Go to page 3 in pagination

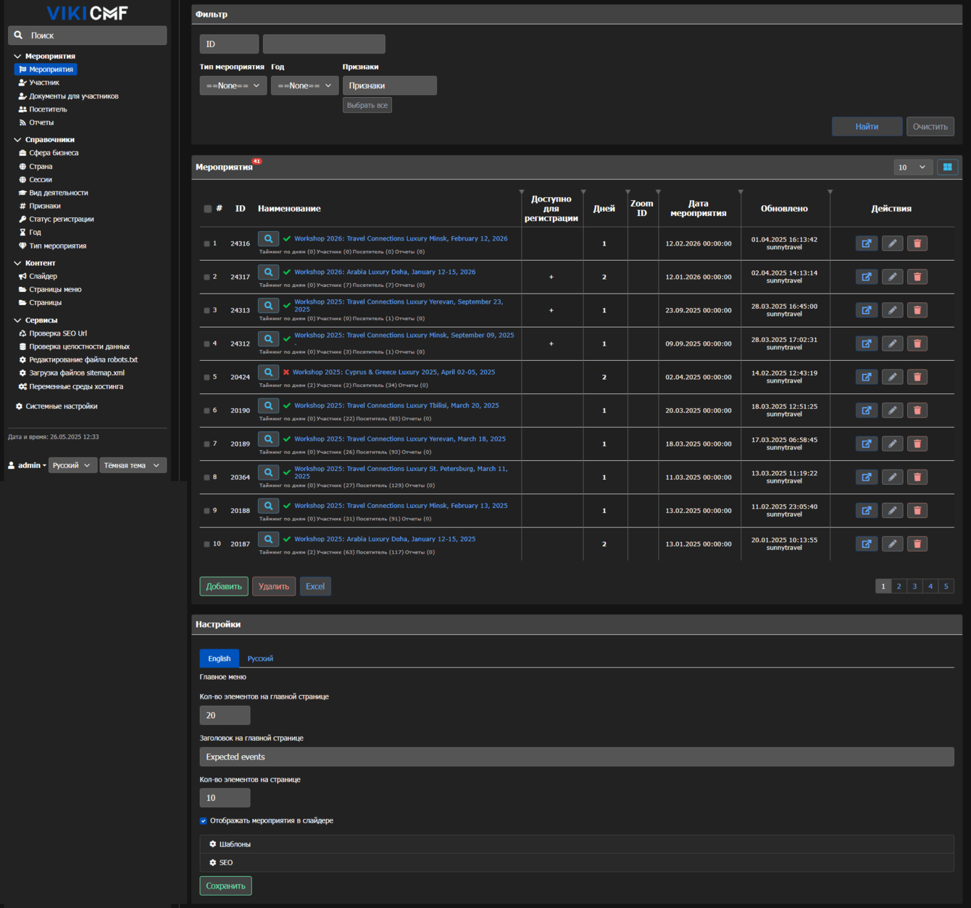point(914,586)
